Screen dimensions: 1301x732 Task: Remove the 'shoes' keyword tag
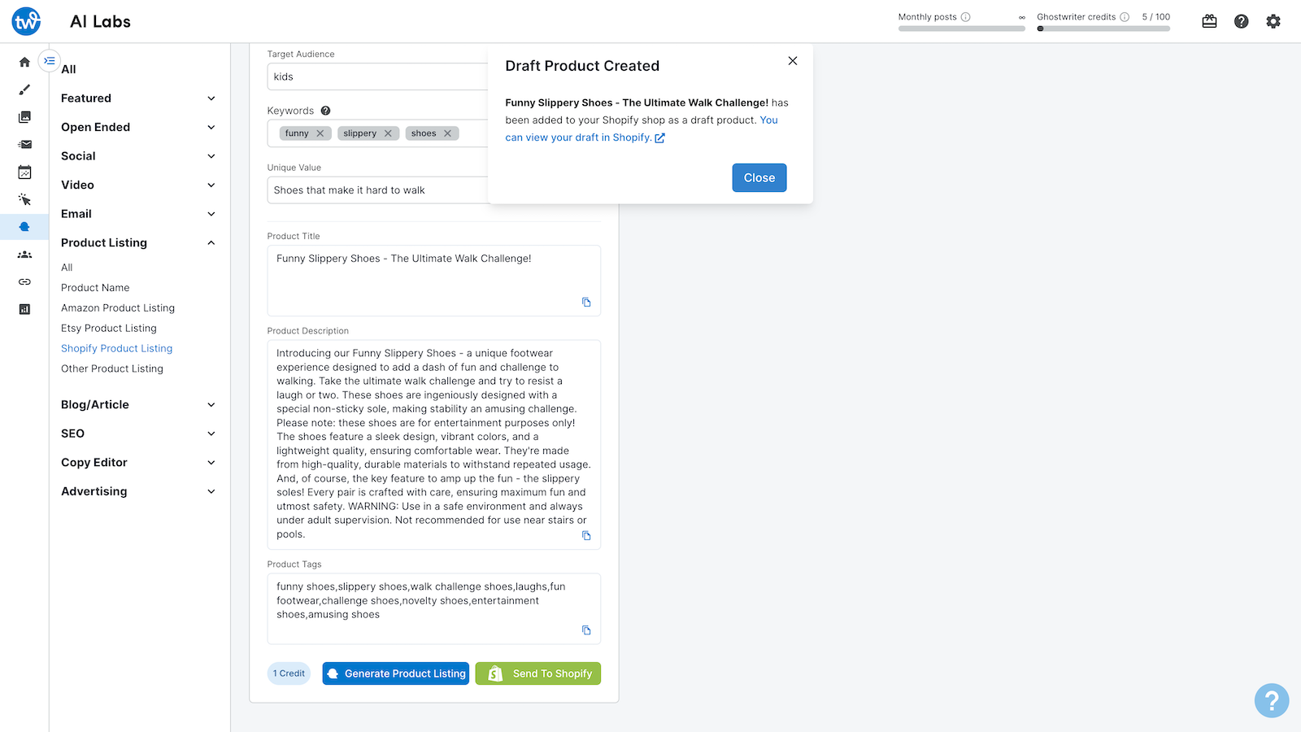pyautogui.click(x=447, y=133)
